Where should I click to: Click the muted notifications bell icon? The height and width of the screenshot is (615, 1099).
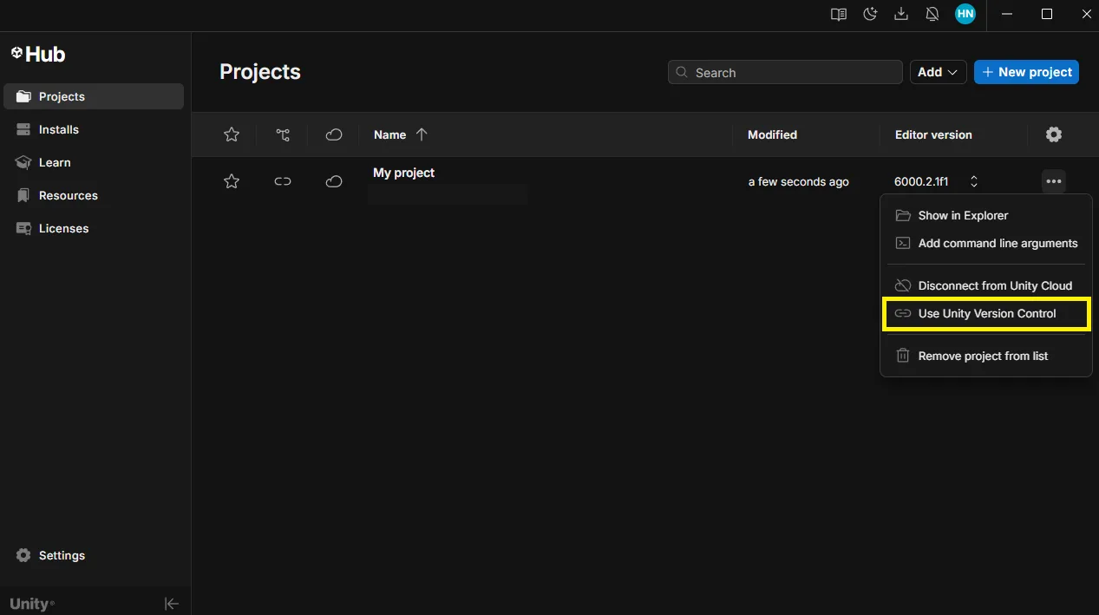(932, 14)
